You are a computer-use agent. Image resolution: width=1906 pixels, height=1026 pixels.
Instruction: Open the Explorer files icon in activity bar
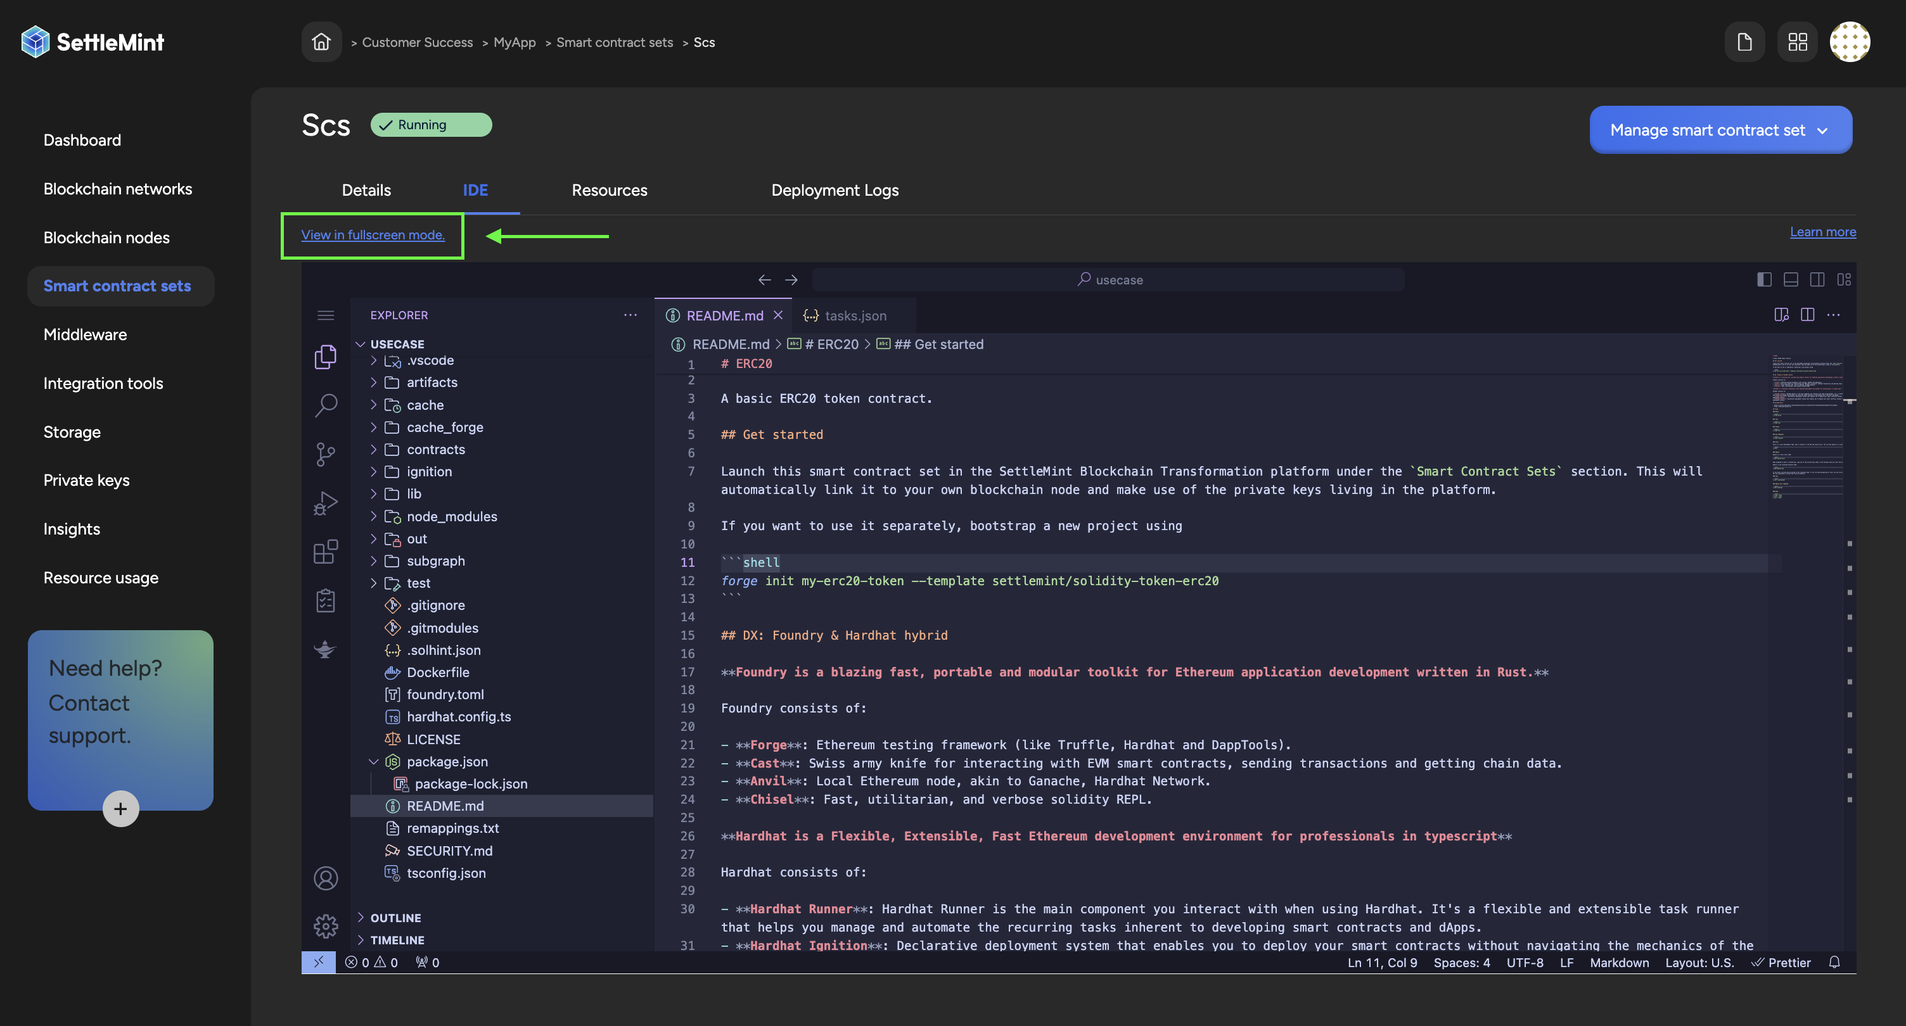(326, 357)
